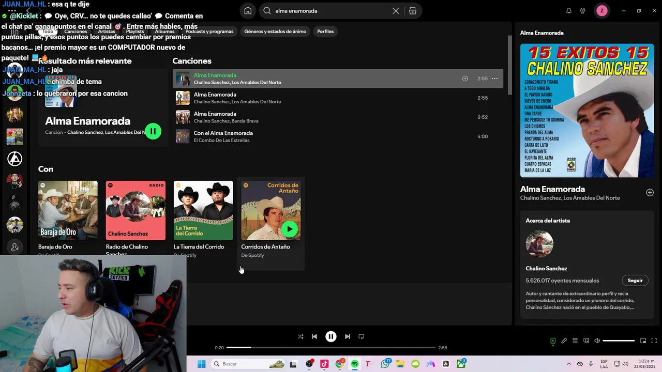
Task: Open TikTok from the taskbar
Action: pyautogui.click(x=324, y=364)
